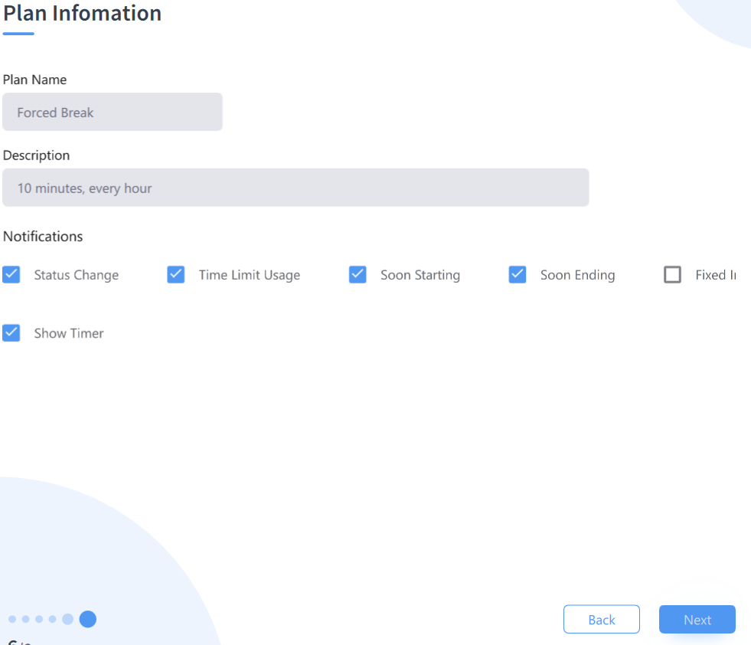Focus the Description text field
The image size is (751, 645).
(296, 188)
